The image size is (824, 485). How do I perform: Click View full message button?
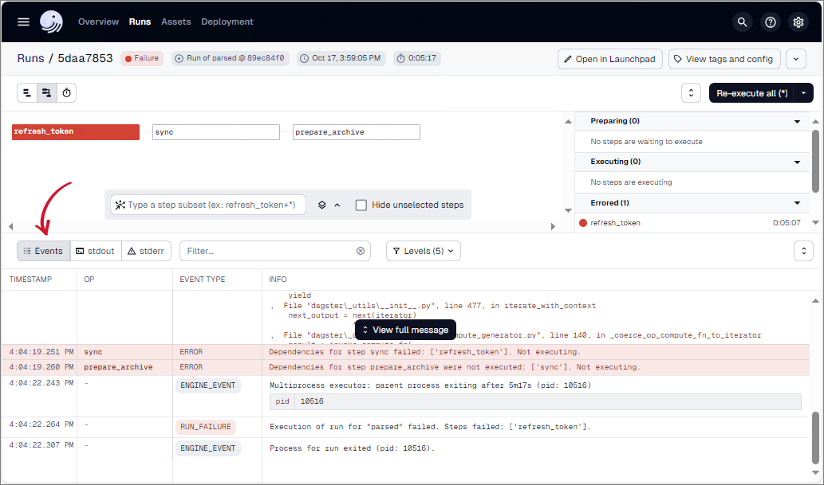click(x=404, y=330)
